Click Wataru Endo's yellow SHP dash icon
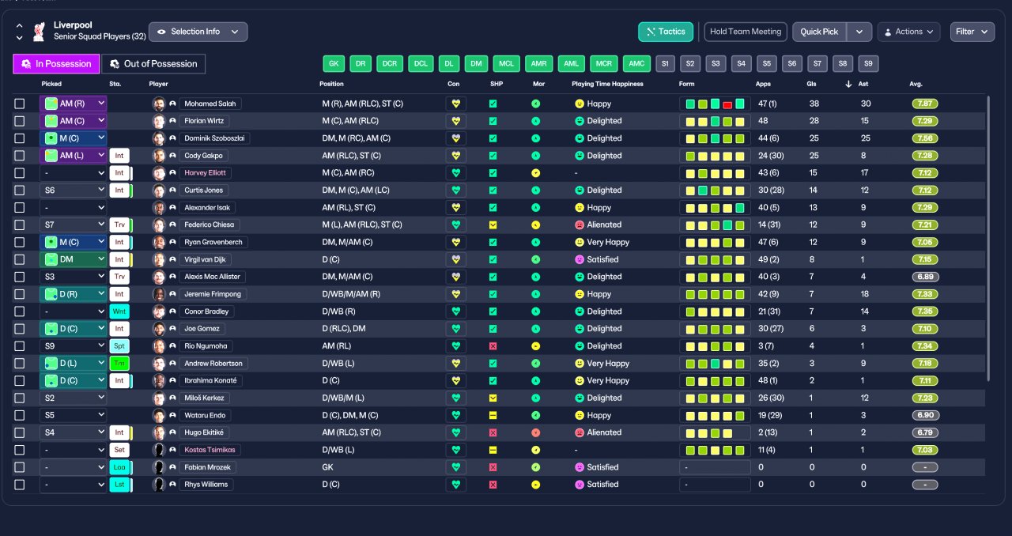 point(493,415)
